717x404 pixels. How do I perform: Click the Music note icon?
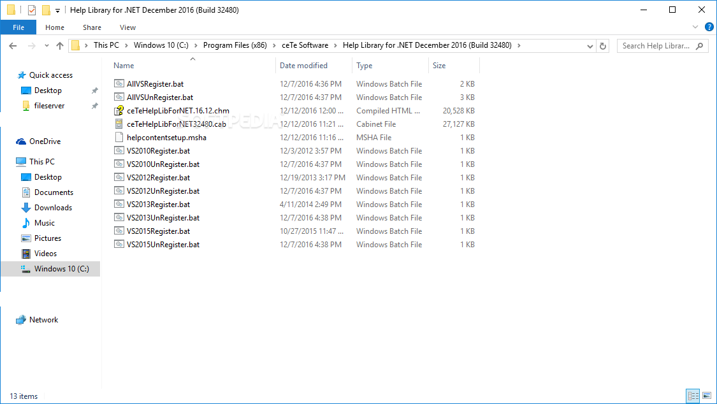point(26,222)
